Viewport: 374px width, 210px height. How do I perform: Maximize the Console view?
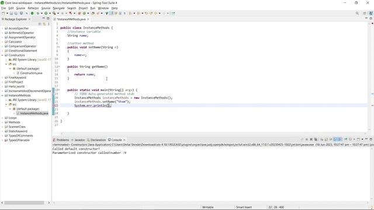click(x=371, y=139)
